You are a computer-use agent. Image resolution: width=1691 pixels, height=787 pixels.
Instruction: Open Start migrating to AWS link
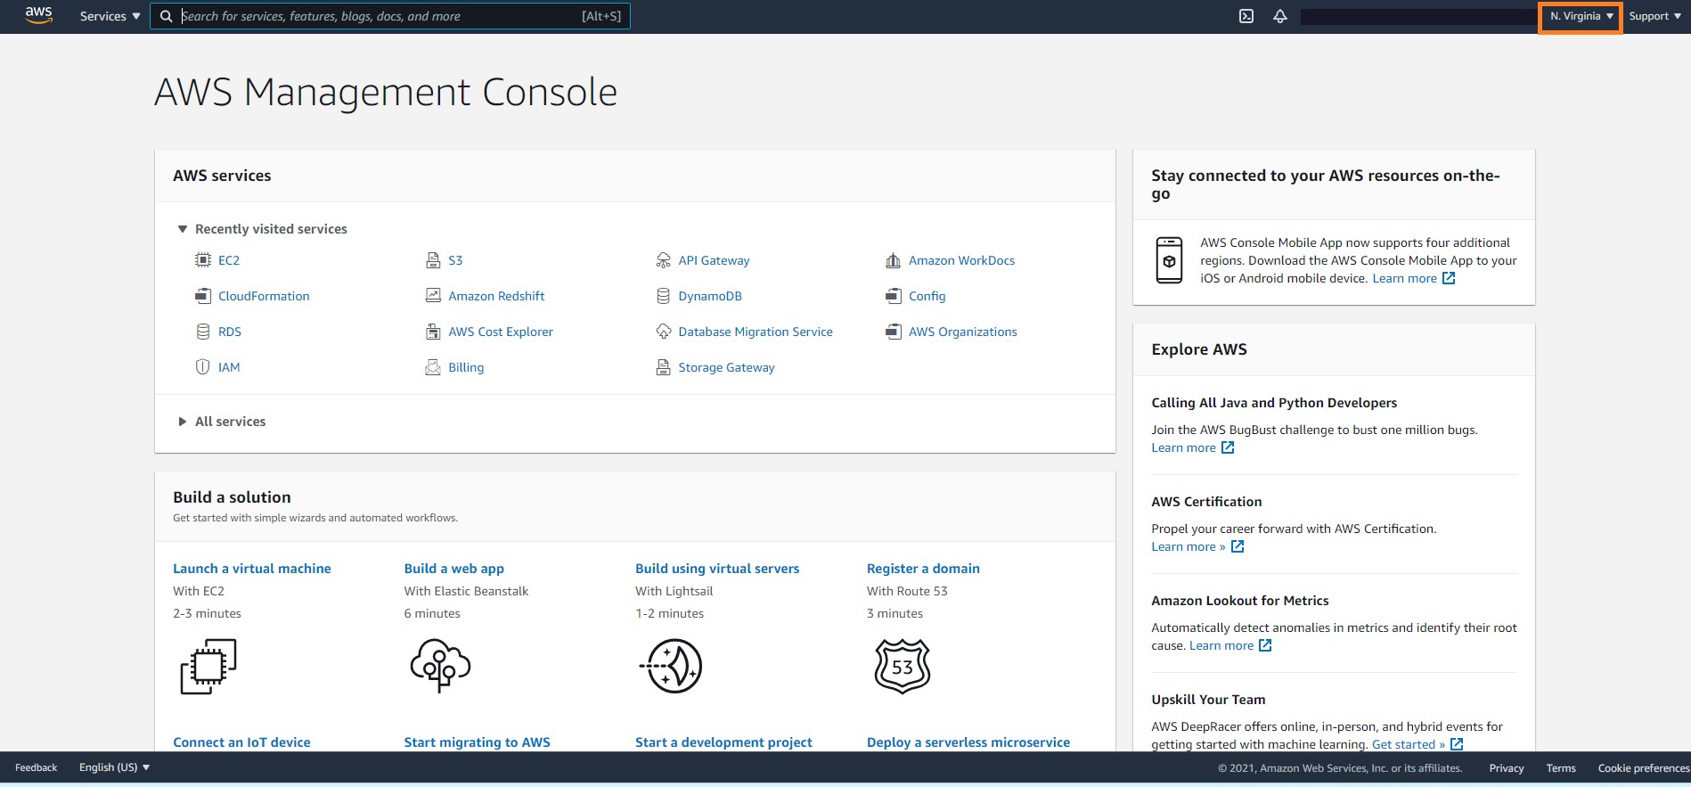coord(477,742)
